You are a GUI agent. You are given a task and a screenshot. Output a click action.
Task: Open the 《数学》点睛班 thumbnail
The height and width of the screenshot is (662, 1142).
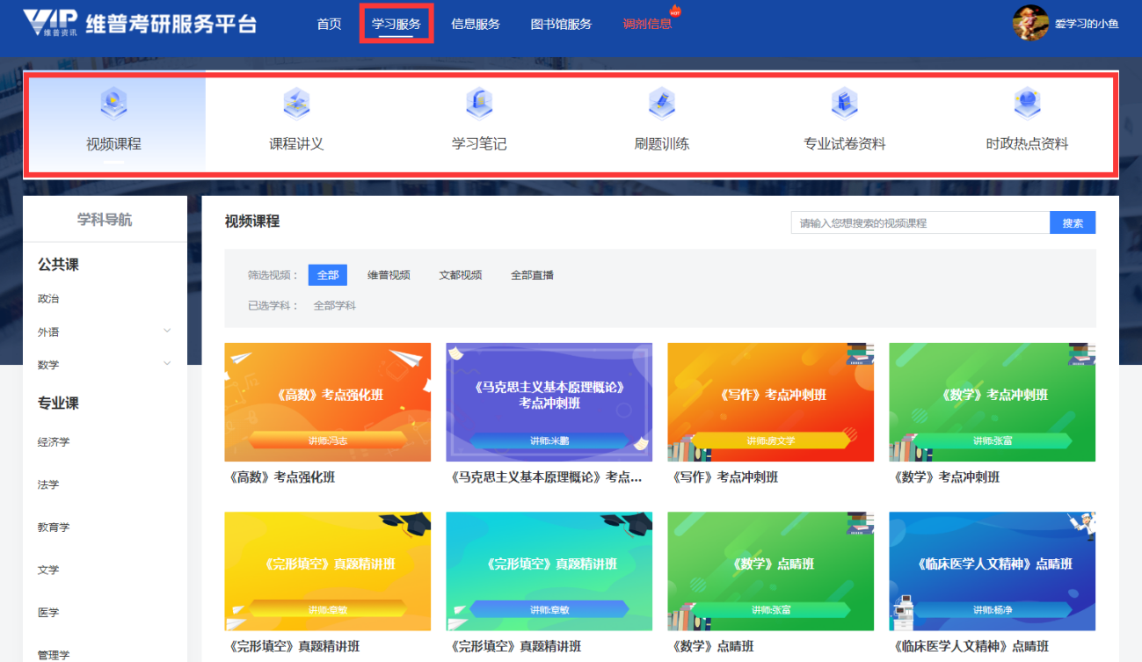coord(771,571)
